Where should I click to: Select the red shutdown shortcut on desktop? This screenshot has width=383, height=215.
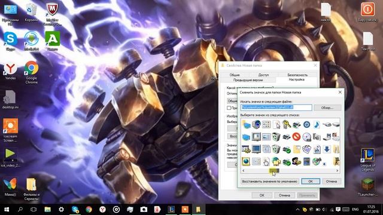[x=367, y=12]
